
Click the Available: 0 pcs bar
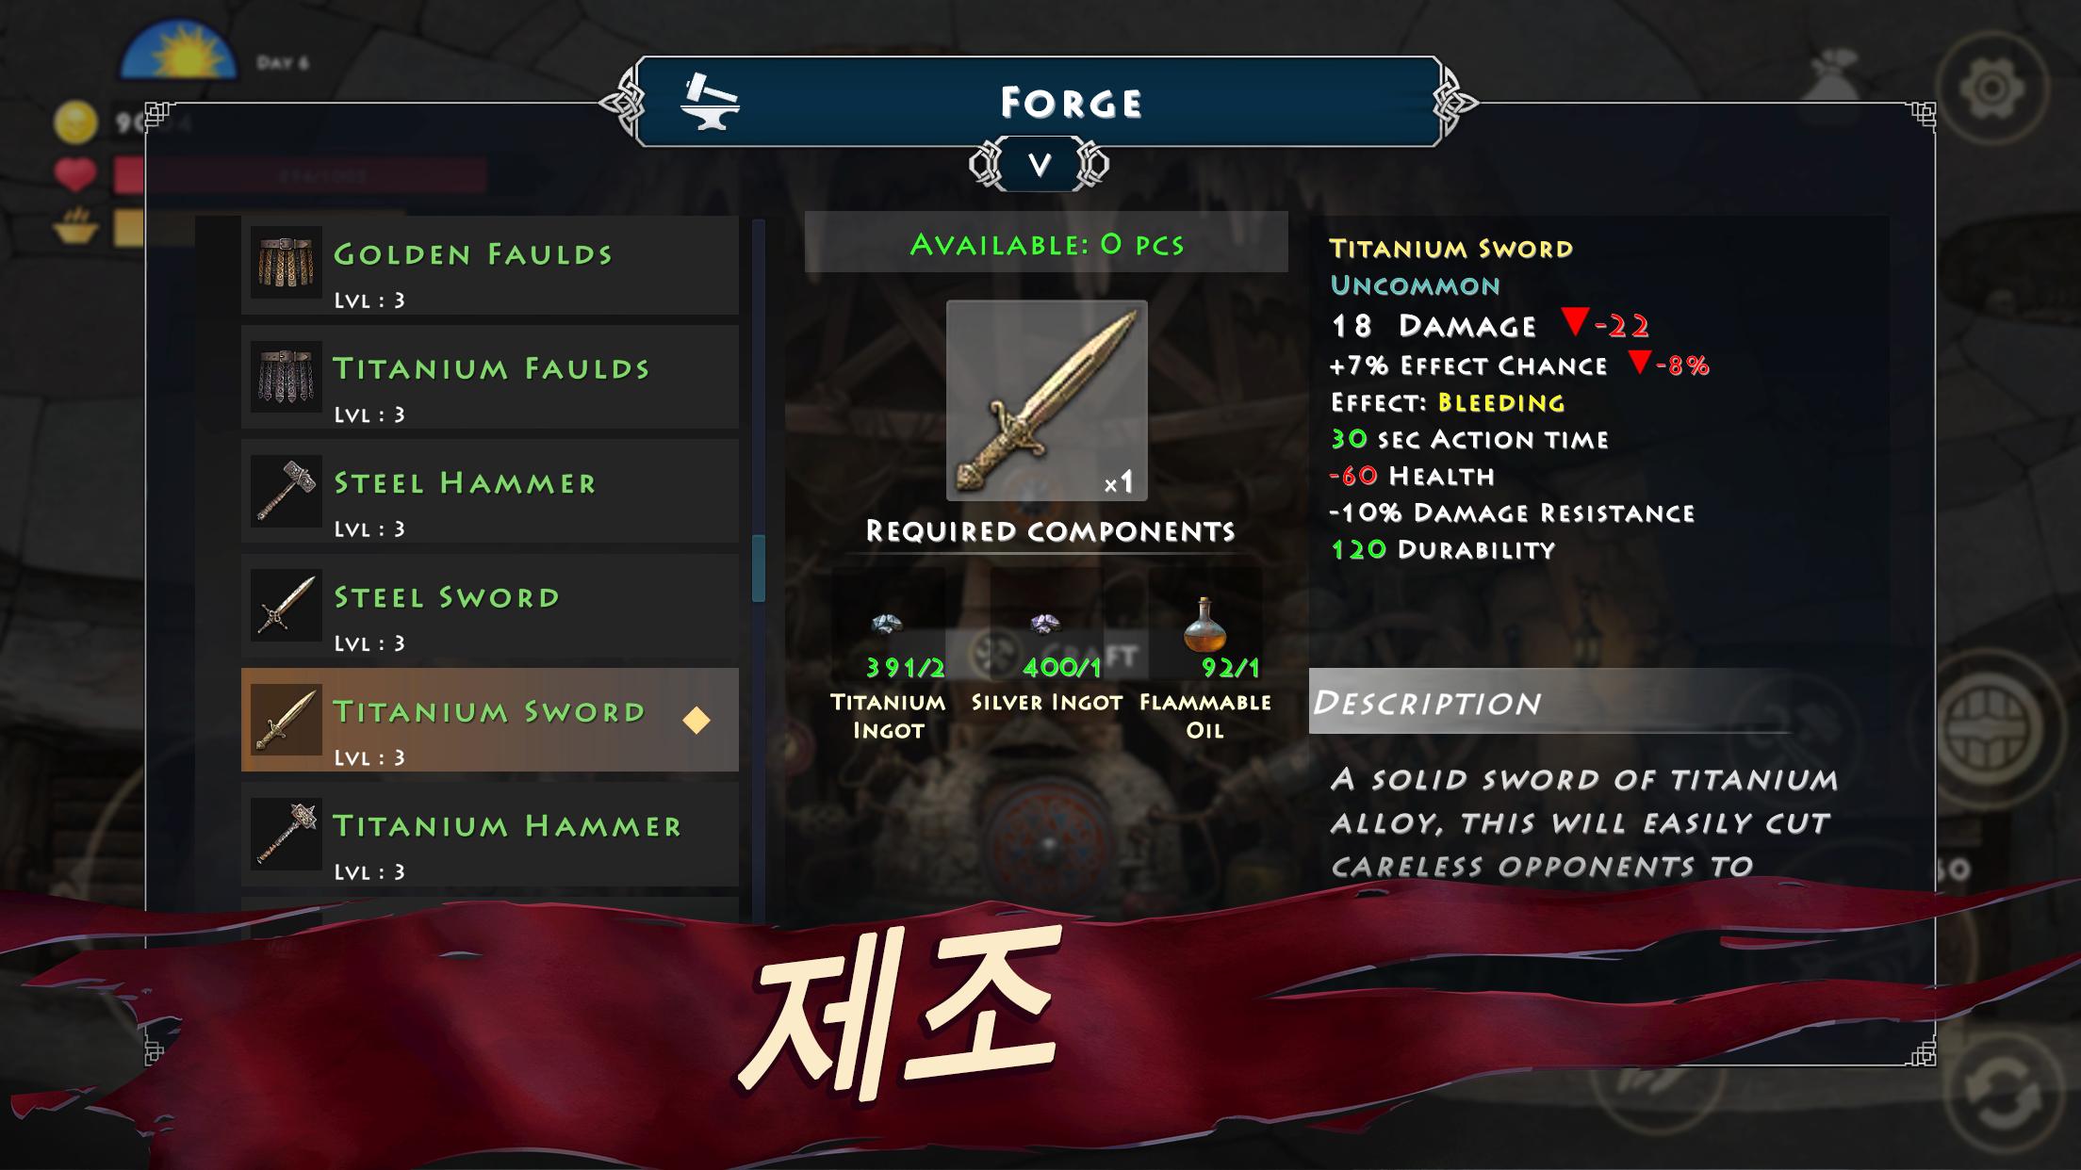(1046, 243)
